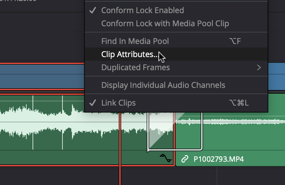
Task: Click the audio fade curve icon
Action: 166,158
